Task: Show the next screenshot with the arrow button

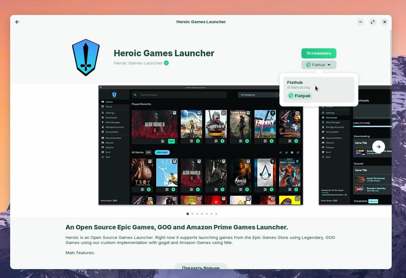Action: (378, 147)
